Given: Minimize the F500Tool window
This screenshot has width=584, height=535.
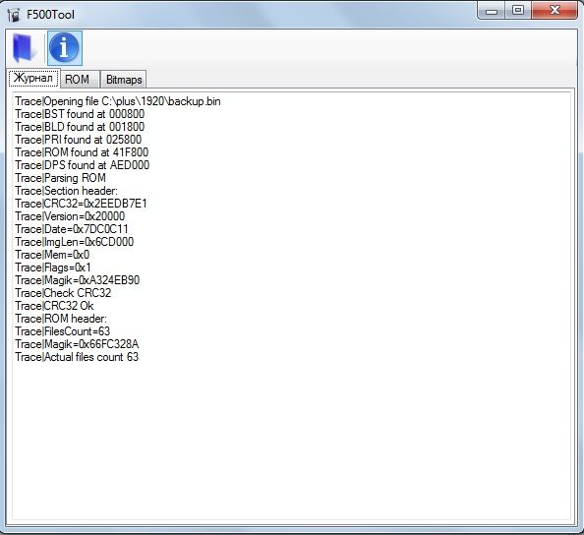Looking at the screenshot, I should 492,11.
